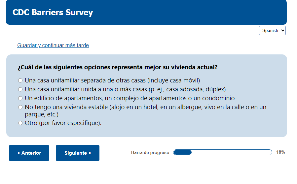The height and width of the screenshot is (184, 297).
Task: Click the 'CDC Barriers Survey' header title
Action: pyautogui.click(x=53, y=13)
